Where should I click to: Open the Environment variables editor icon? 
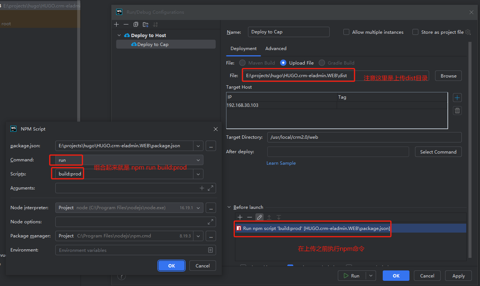click(x=210, y=250)
